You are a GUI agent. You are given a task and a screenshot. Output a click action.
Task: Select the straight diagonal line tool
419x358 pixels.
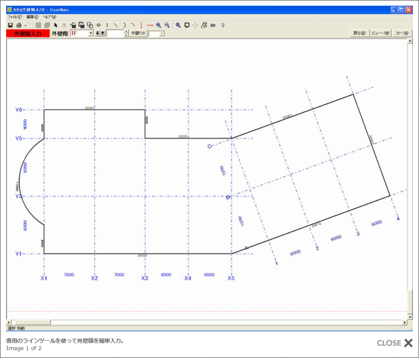point(116,25)
